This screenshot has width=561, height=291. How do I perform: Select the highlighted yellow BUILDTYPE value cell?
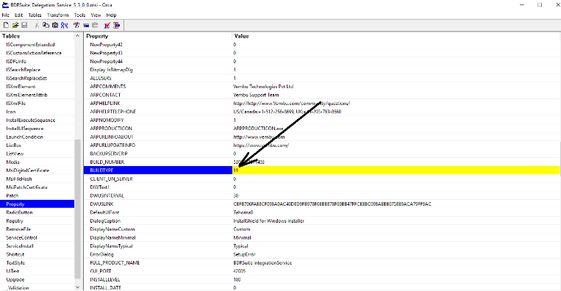[396, 170]
